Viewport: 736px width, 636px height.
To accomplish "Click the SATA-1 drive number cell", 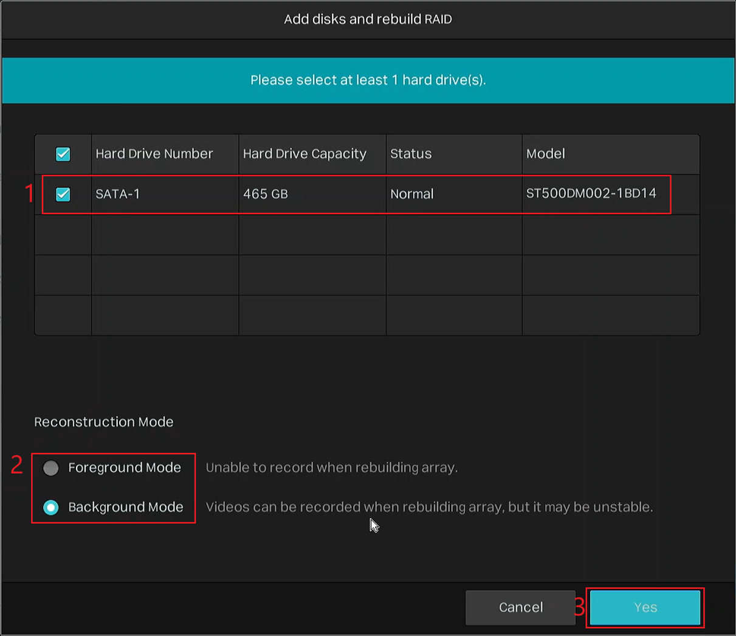I will pos(165,195).
